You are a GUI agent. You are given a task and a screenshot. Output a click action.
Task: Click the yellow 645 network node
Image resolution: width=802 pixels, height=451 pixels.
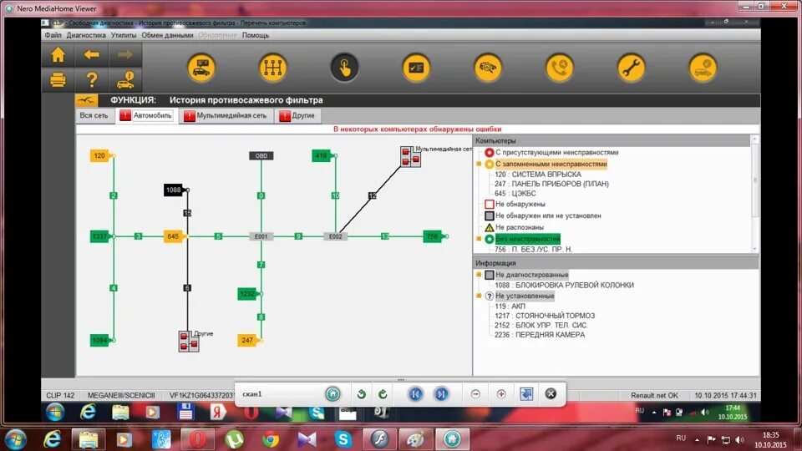pyautogui.click(x=174, y=236)
